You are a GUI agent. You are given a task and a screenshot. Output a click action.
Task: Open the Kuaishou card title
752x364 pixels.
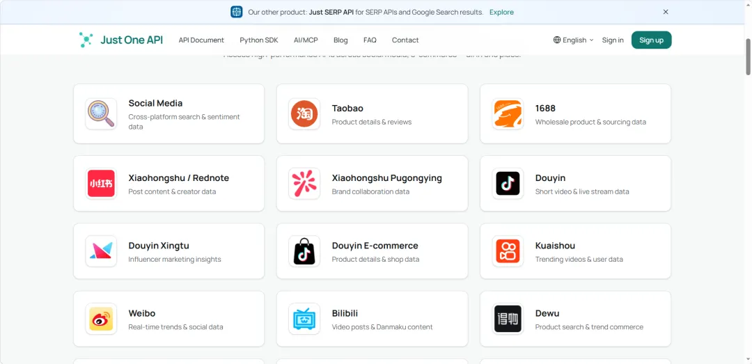(556, 246)
